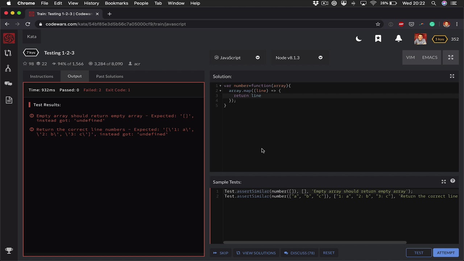Expand the Solution editor to fullscreen
The width and height of the screenshot is (464, 261).
click(452, 76)
